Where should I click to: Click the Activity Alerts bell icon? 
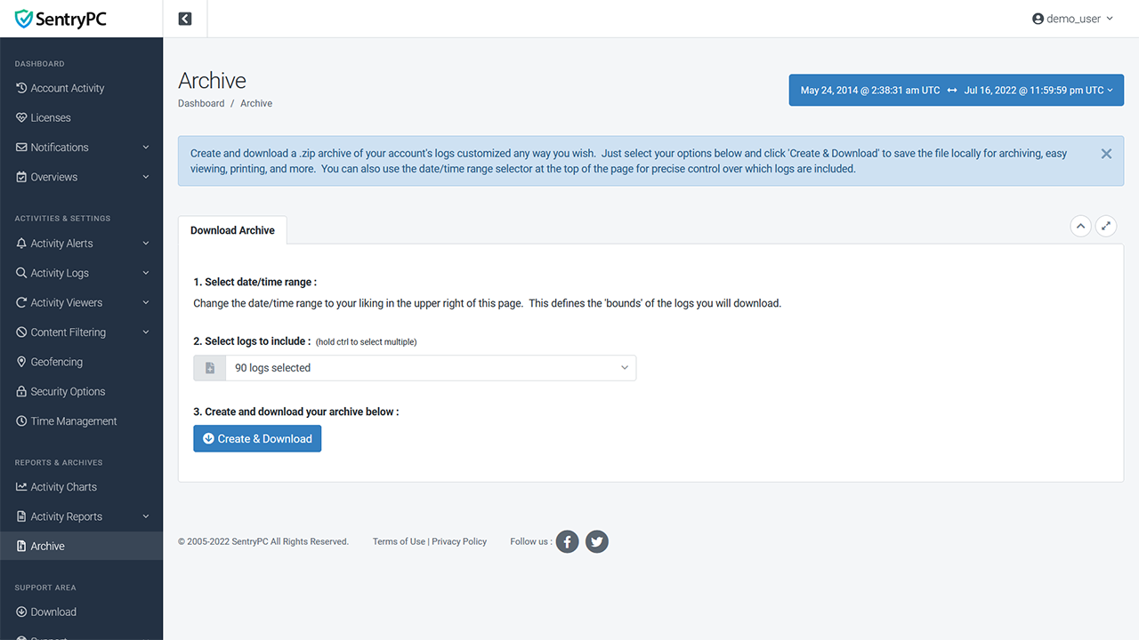22,244
